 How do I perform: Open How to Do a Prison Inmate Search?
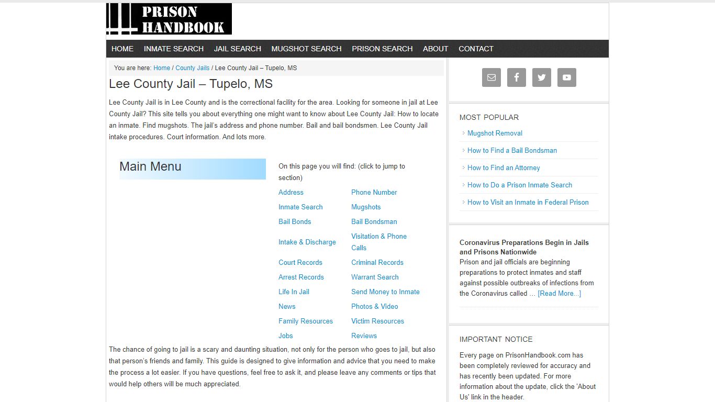pos(520,185)
